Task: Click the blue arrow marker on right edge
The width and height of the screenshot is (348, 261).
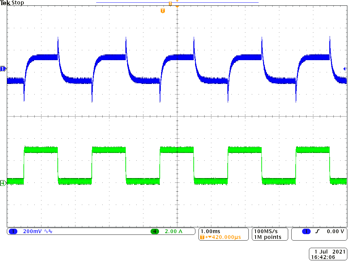Action: pos(345,70)
